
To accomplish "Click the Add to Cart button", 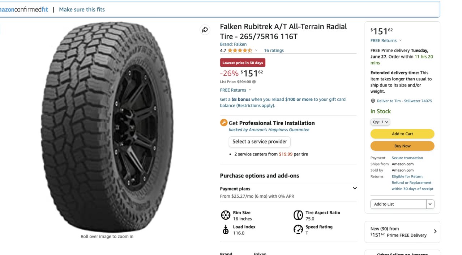I will [402, 134].
